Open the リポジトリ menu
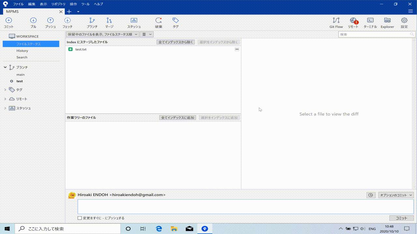 (x=58, y=4)
